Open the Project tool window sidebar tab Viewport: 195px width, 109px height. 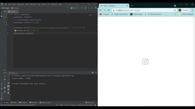[2, 14]
